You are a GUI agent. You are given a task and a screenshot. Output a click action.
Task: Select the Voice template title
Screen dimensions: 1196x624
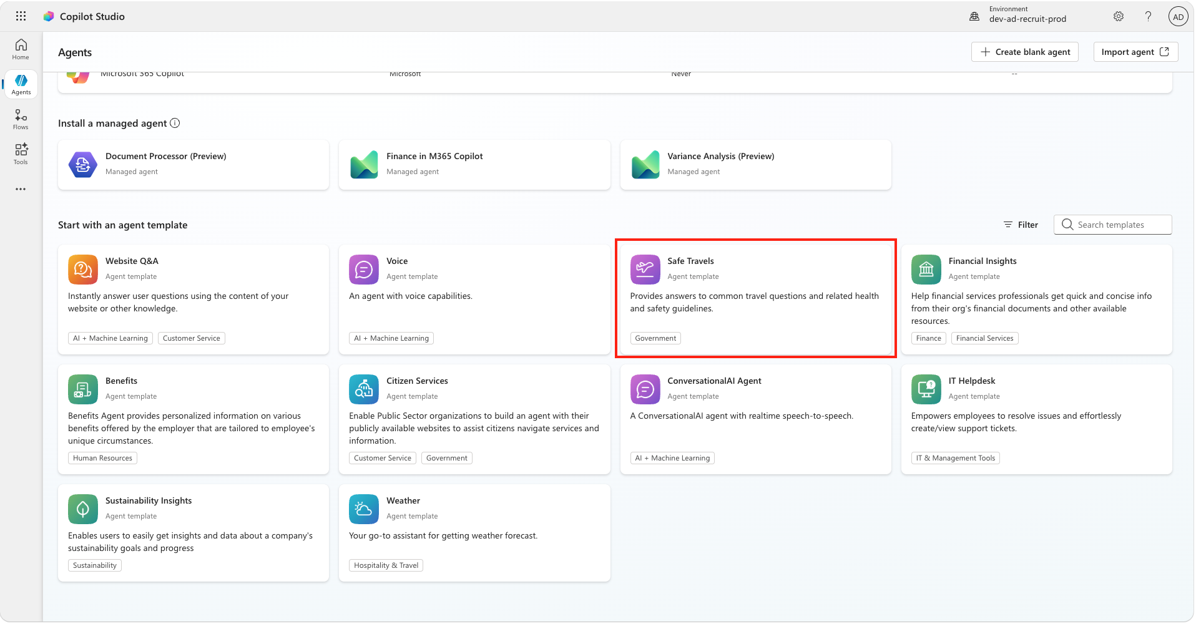(x=397, y=261)
